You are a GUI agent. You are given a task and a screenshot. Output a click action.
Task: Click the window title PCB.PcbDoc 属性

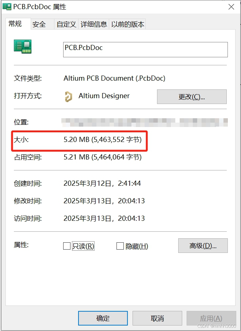click(40, 7)
